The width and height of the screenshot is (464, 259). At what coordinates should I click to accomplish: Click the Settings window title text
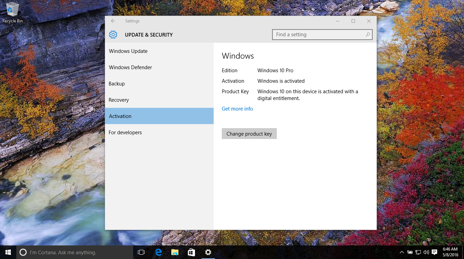132,21
